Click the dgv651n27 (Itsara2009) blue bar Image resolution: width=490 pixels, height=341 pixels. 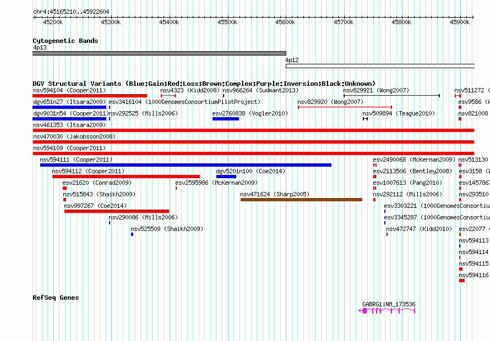69,107
